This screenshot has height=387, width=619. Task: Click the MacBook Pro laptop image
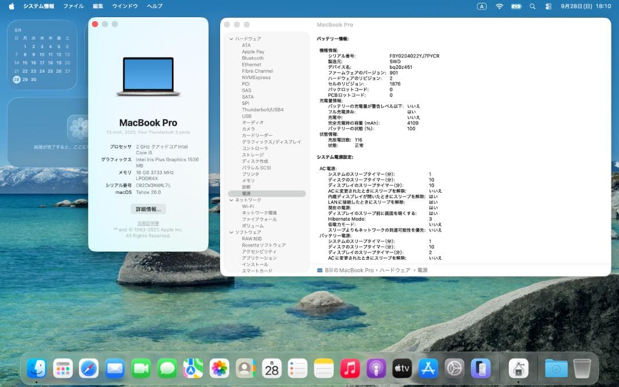[x=148, y=77]
